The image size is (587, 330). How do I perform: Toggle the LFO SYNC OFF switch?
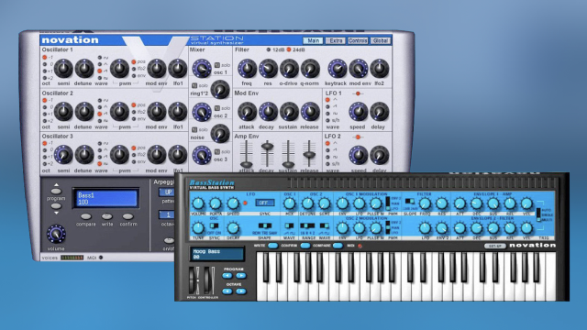tap(264, 203)
